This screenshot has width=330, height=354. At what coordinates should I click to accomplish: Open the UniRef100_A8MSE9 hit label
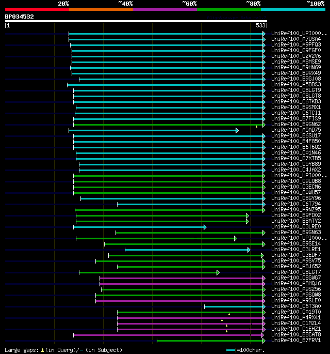296,61
